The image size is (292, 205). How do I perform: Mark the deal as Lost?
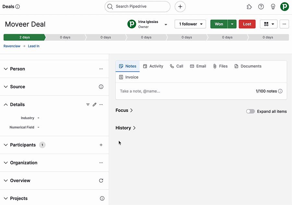point(247,24)
